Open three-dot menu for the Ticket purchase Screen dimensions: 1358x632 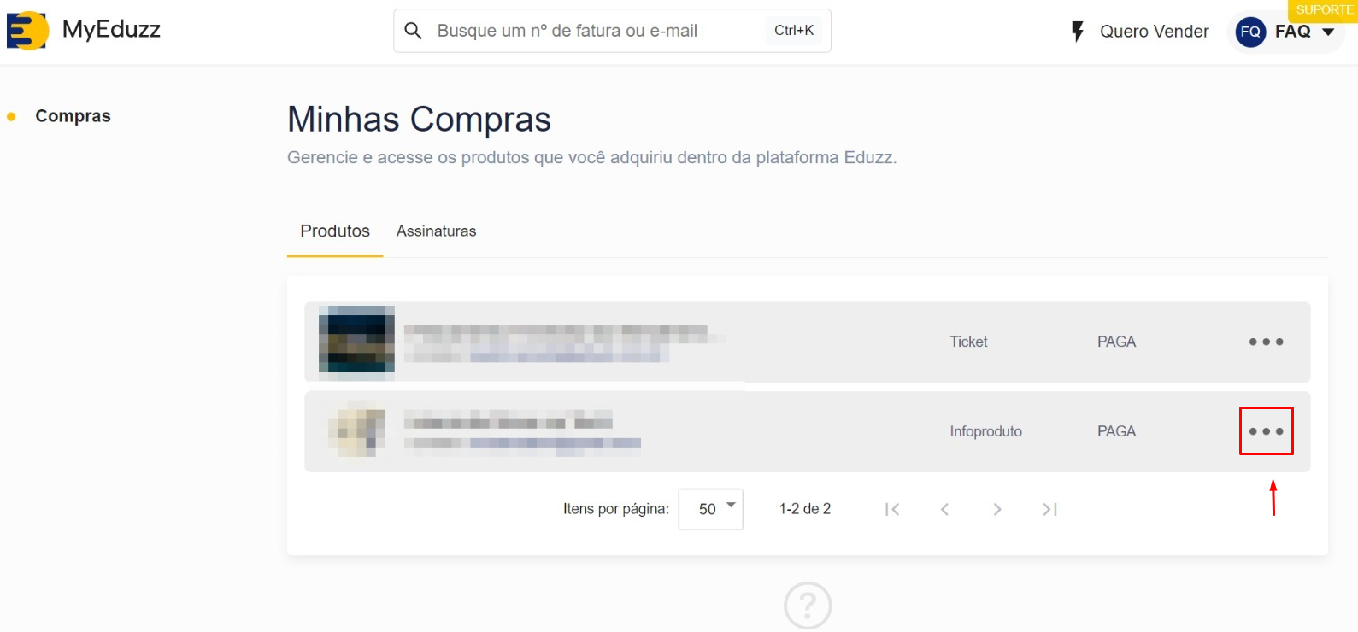pos(1266,342)
